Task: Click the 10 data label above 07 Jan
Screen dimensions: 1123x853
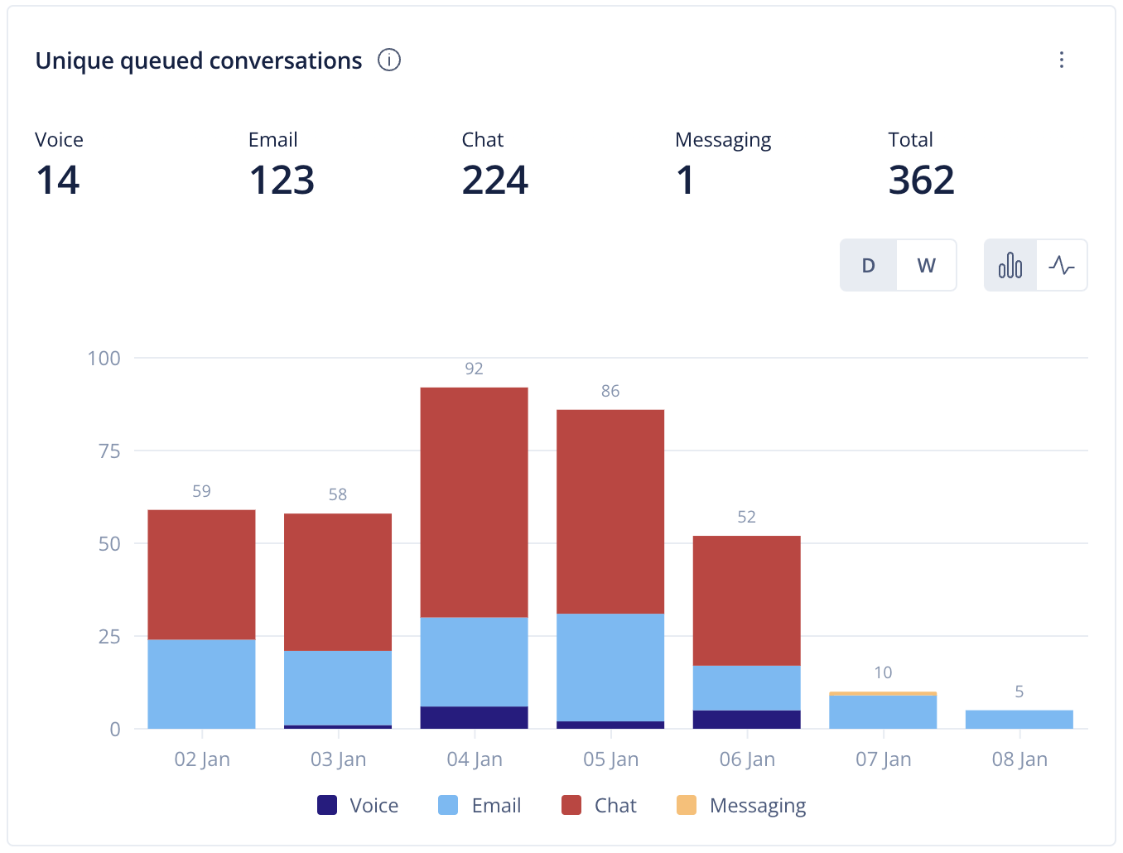Action: [883, 672]
